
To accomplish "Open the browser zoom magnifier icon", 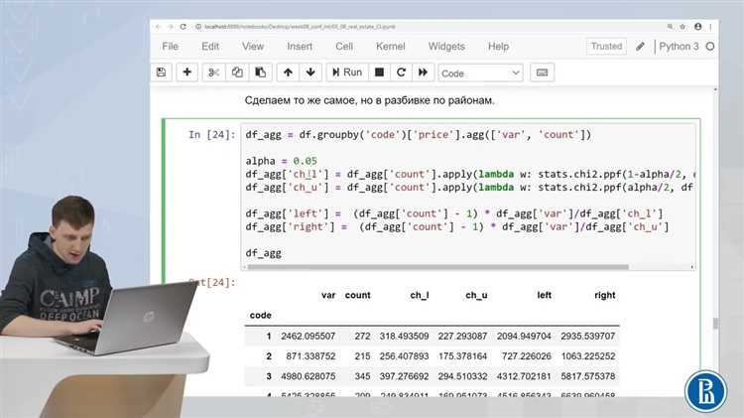I will [670, 27].
